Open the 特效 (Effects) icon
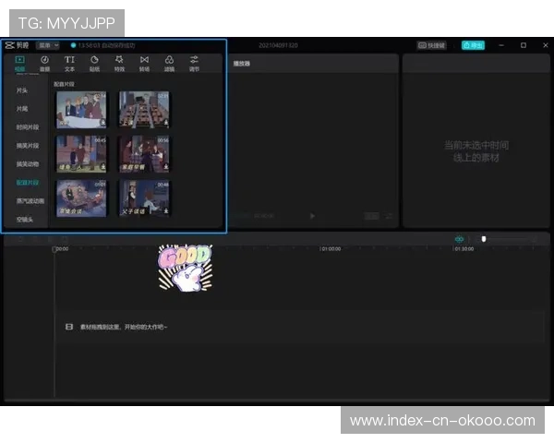The image size is (554, 443). pos(119,63)
